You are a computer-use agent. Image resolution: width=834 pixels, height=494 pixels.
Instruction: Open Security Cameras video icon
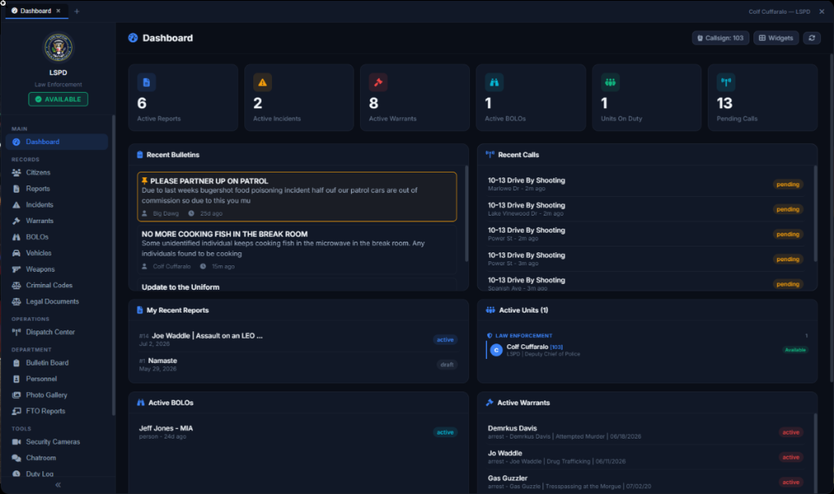(x=16, y=442)
